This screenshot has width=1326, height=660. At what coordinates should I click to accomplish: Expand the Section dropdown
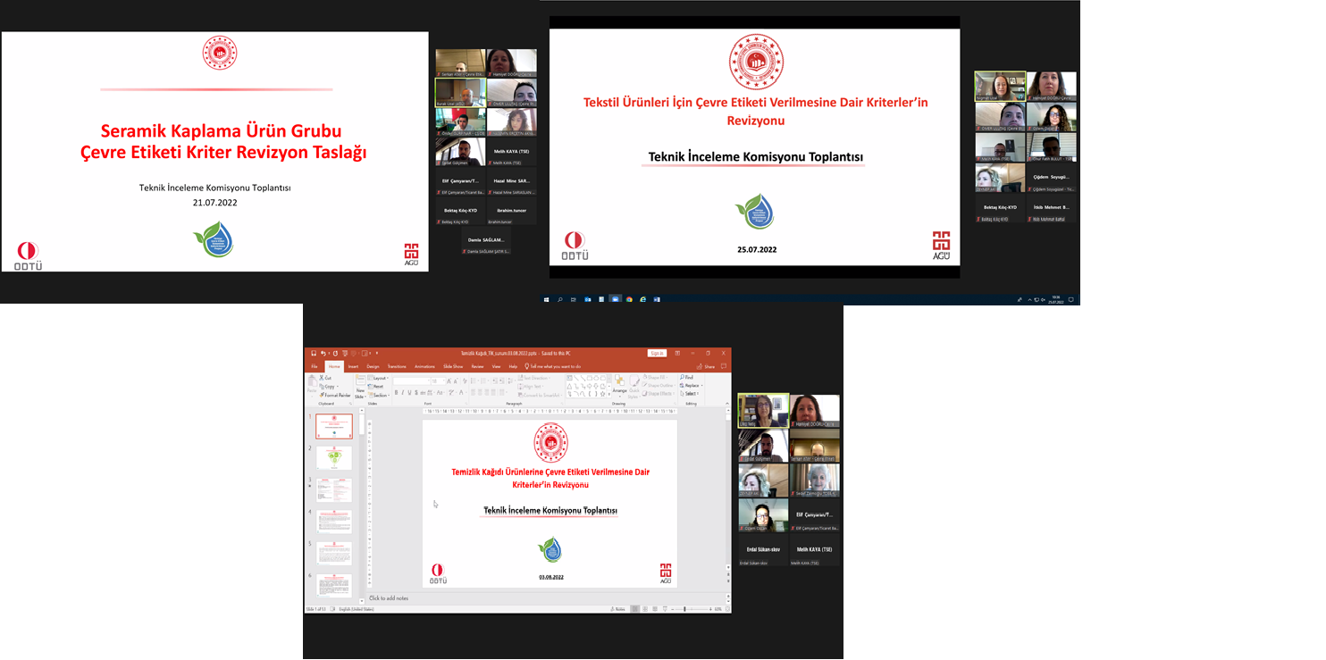point(380,396)
